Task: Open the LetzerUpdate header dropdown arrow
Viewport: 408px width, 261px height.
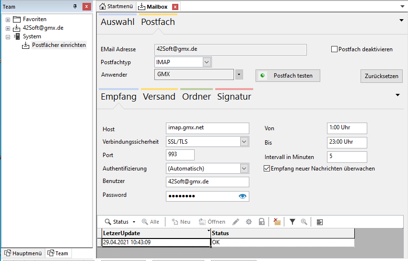Action: [x=209, y=230]
